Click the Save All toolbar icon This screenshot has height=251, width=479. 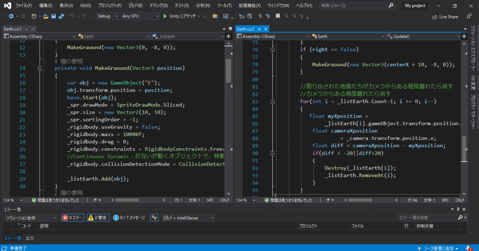point(61,16)
